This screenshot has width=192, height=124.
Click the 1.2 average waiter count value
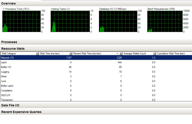154,58
